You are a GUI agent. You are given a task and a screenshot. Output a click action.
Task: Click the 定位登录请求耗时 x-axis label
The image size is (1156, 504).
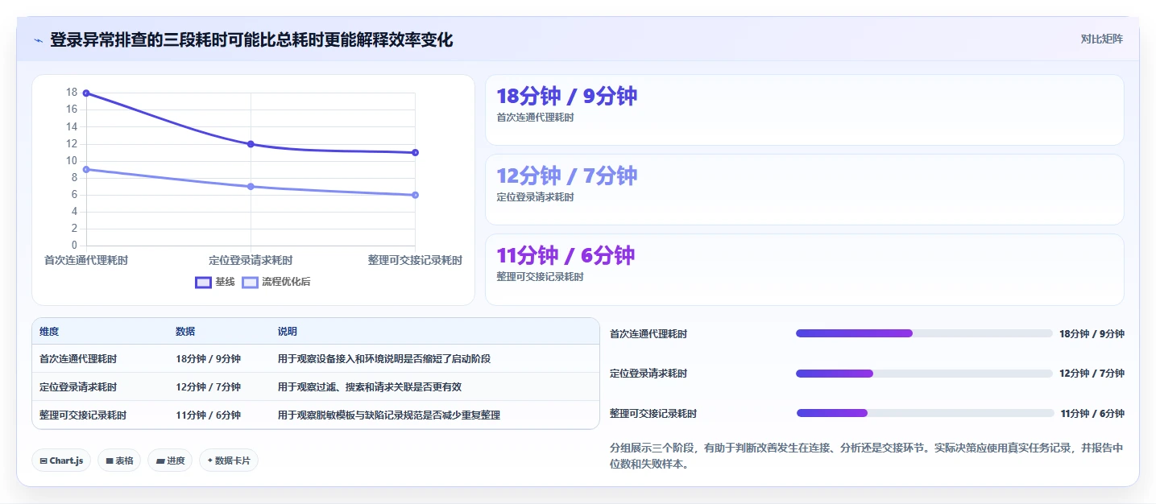(x=251, y=261)
